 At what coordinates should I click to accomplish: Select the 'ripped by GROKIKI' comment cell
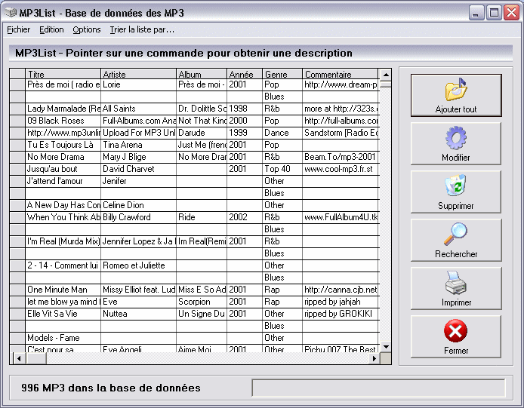(341, 314)
